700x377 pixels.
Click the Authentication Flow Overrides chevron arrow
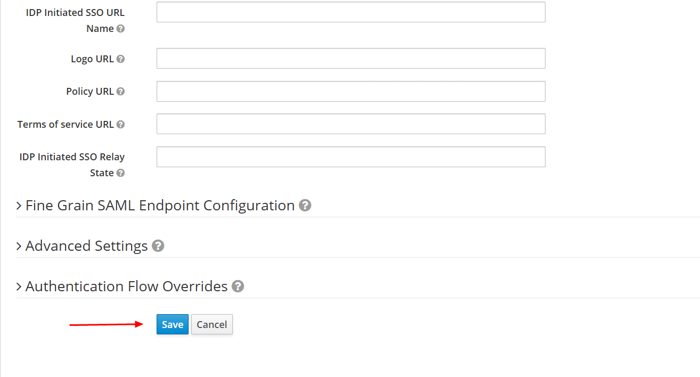pos(19,286)
